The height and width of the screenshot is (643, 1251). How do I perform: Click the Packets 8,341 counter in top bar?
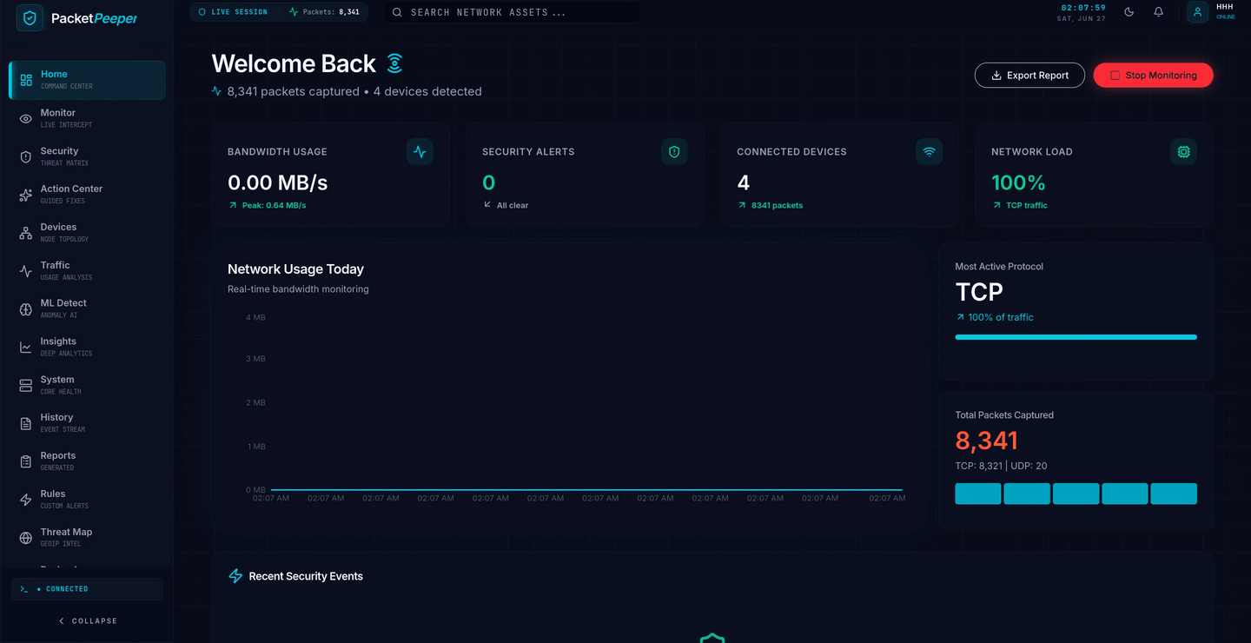324,12
